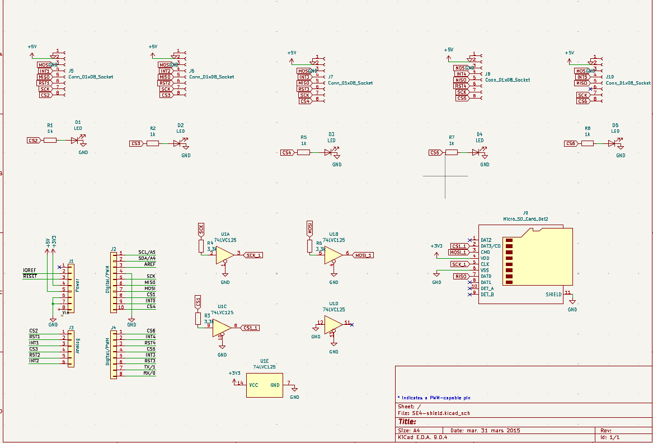Image resolution: width=653 pixels, height=443 pixels.
Task: Select the SCK_1 label at U1A output
Action: 254,255
